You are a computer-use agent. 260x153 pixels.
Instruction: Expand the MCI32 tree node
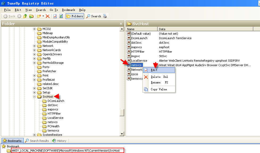pyautogui.click(x=34, y=29)
